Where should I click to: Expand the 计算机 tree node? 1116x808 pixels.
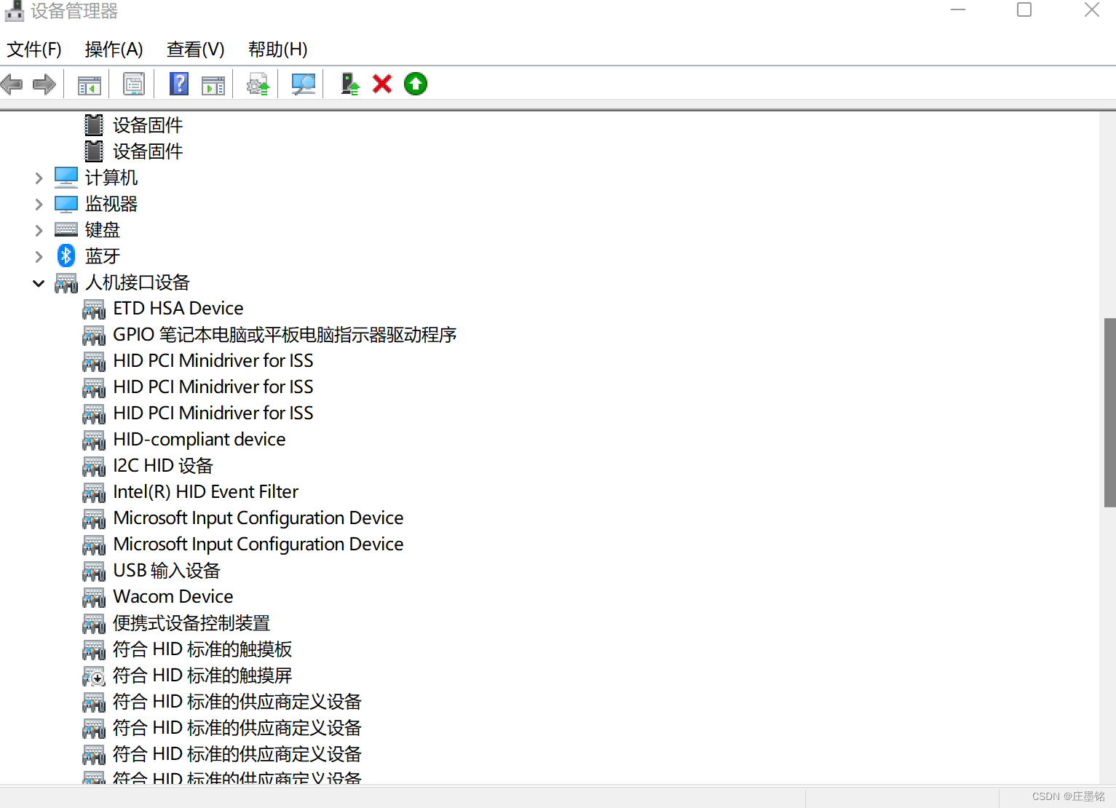(39, 178)
